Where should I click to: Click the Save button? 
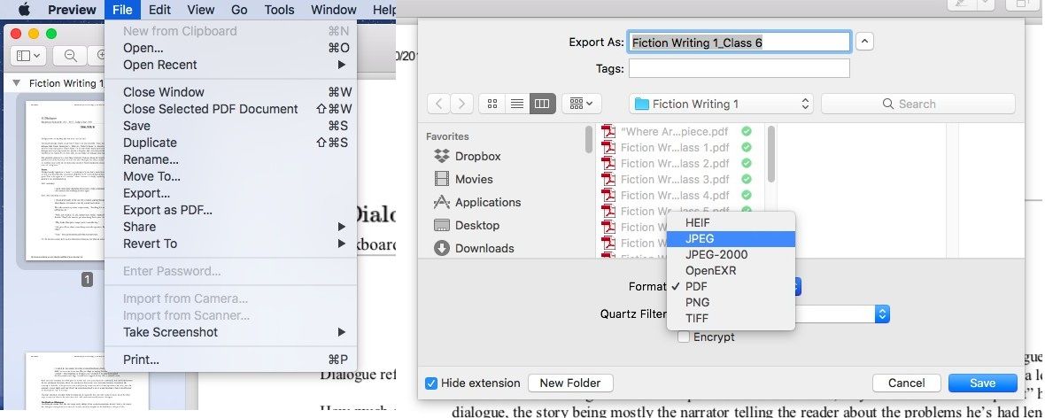point(982,383)
